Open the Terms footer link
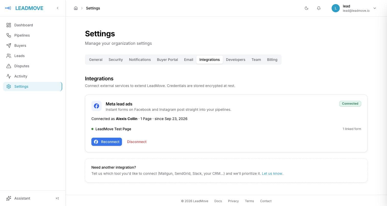Viewport: 387px width, 206px height. [249, 201]
